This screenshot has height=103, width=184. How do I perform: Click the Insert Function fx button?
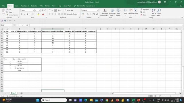pyautogui.click(x=27, y=25)
